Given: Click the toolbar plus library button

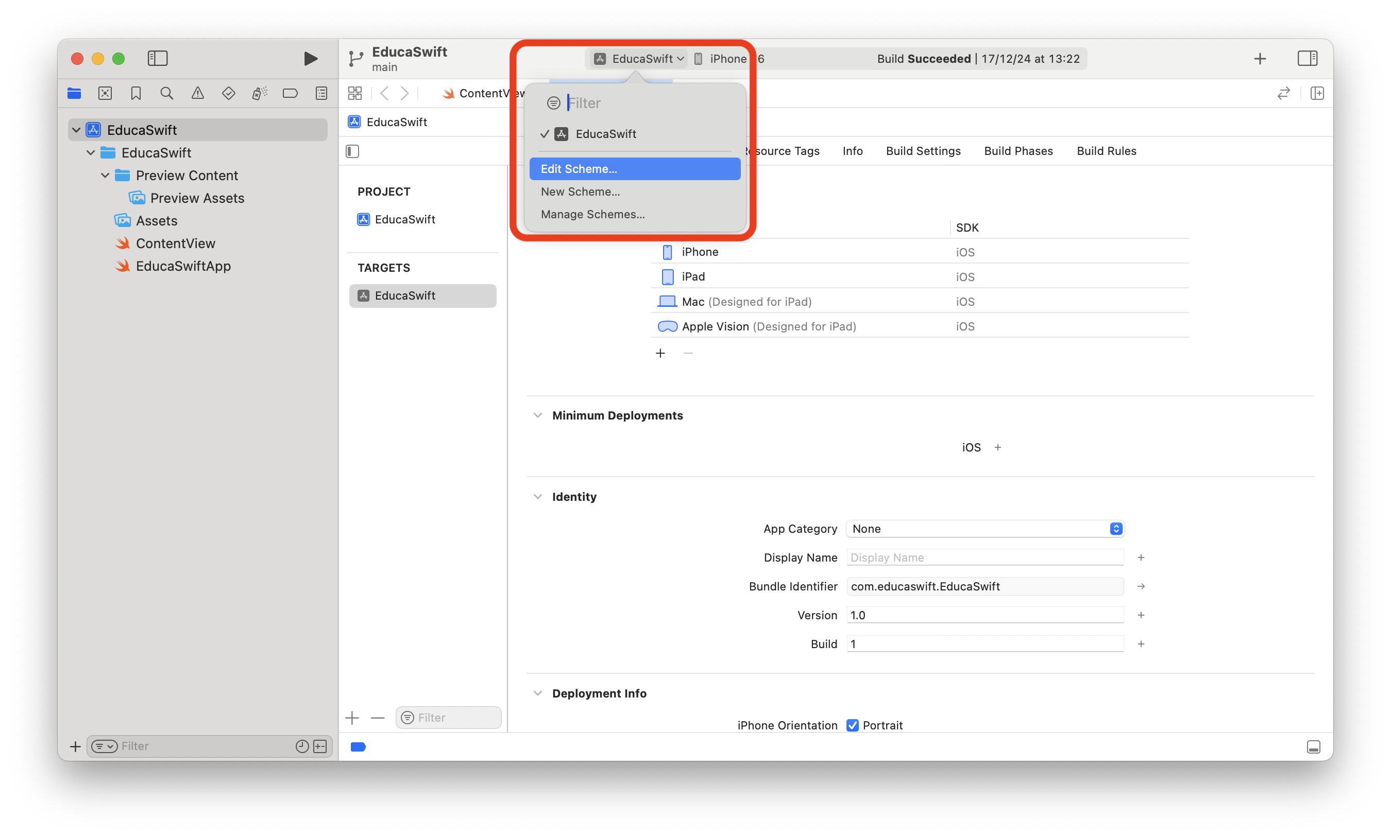Looking at the screenshot, I should tap(1260, 58).
